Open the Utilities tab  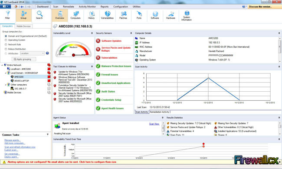pyautogui.click(x=137, y=7)
